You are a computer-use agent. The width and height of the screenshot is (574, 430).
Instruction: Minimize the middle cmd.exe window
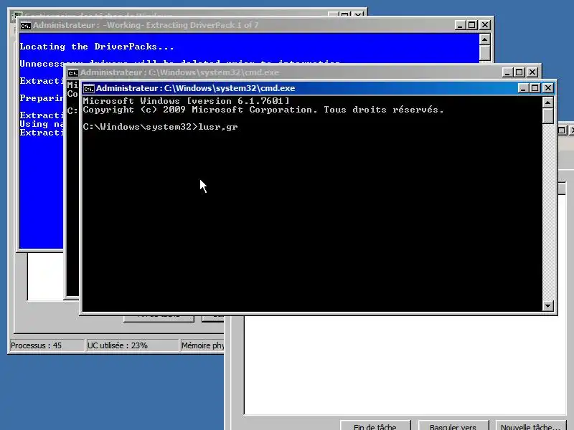coord(507,72)
